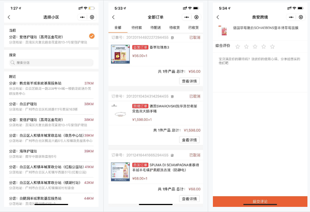Click the 跨境订单 tag on the SWAROVSKI order

click(140, 106)
